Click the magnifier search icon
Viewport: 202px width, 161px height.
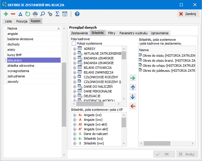tap(43, 14)
